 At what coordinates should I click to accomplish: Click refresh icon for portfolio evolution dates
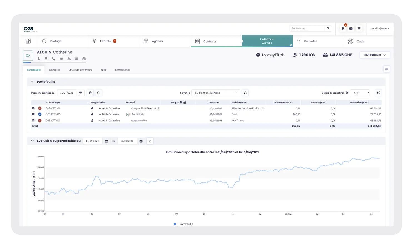tap(150, 141)
